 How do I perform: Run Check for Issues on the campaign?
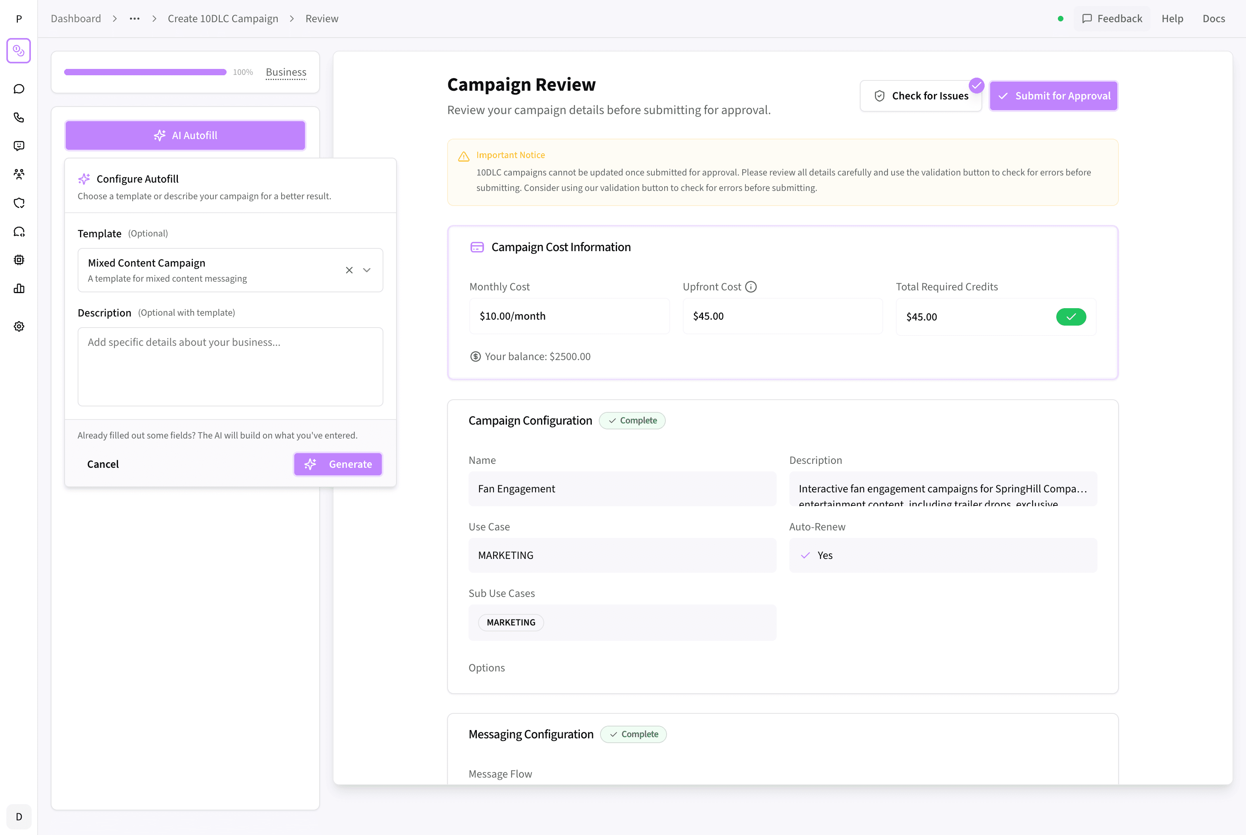pyautogui.click(x=921, y=96)
